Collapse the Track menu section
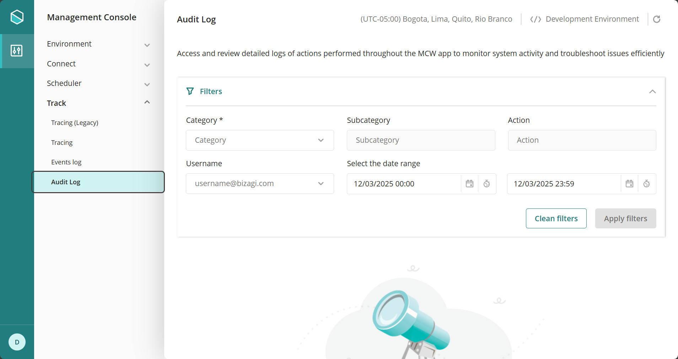Screen dimensions: 678x359 [147, 103]
